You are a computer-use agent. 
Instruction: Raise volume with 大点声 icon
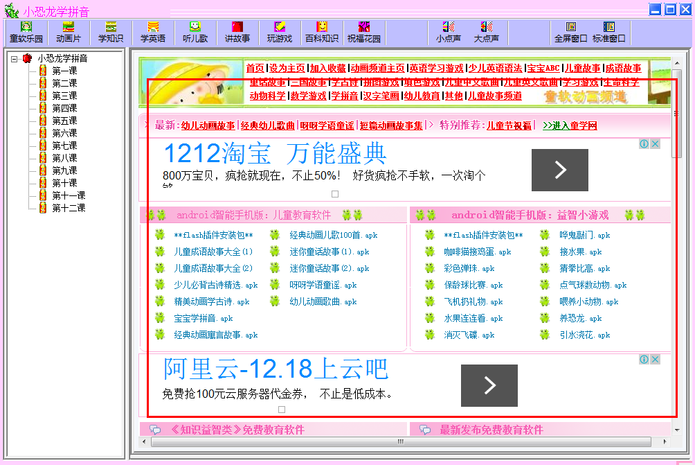(x=486, y=33)
